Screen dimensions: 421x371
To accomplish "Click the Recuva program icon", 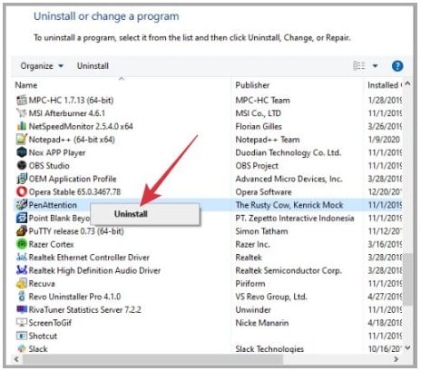I will [x=22, y=283].
